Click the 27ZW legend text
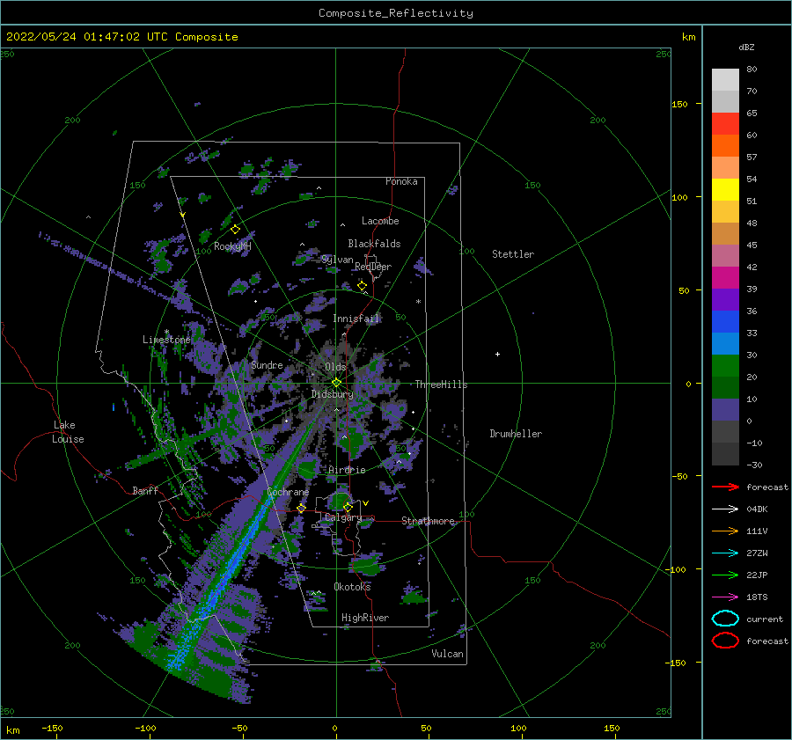792x740 pixels. (x=757, y=553)
